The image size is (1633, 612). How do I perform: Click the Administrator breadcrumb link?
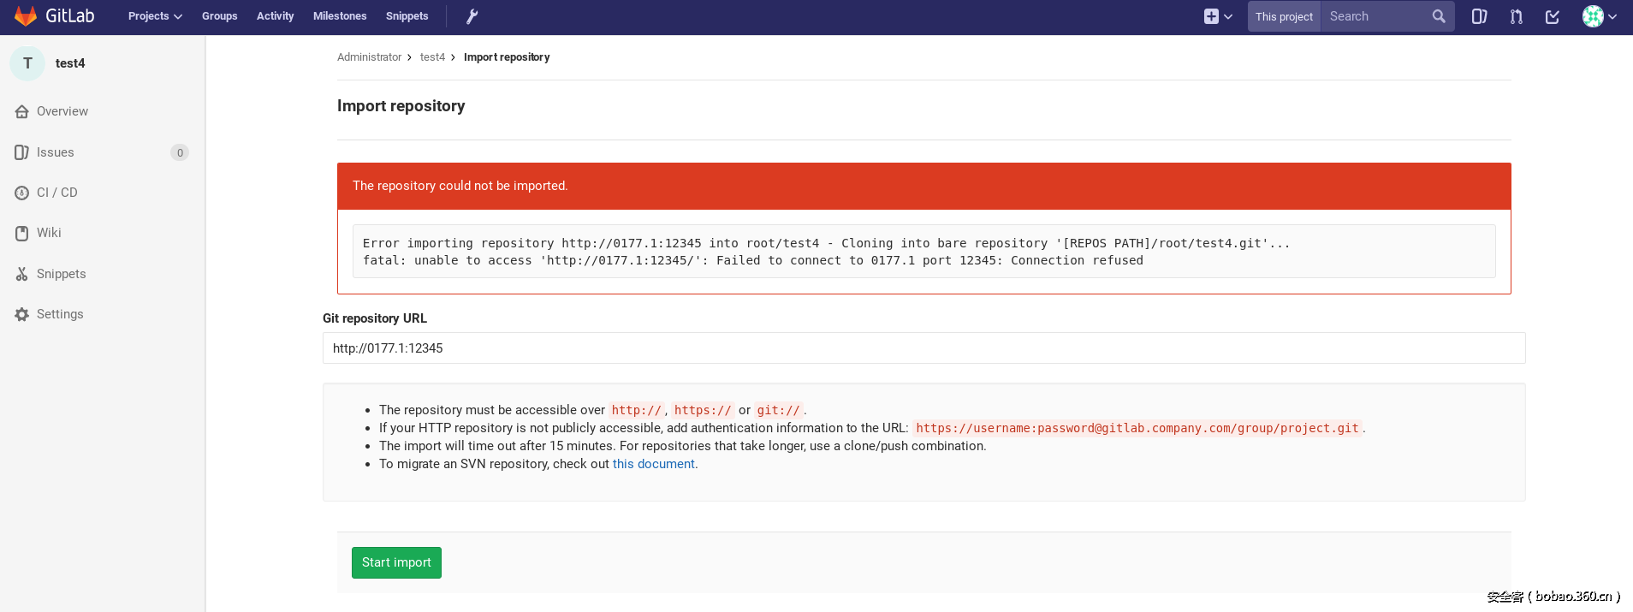click(x=369, y=57)
